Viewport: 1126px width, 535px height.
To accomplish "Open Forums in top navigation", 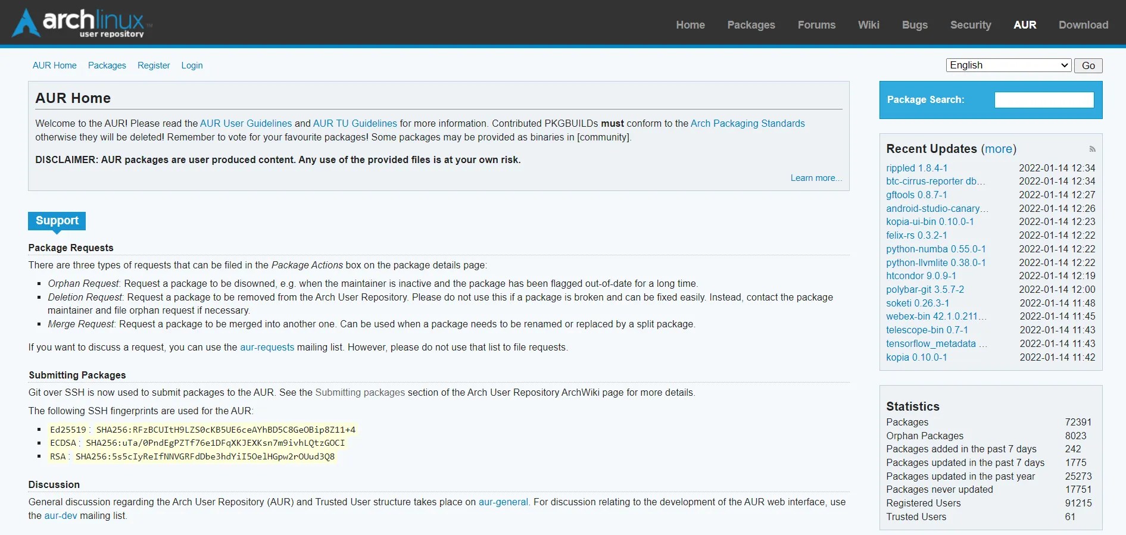I will tap(816, 25).
